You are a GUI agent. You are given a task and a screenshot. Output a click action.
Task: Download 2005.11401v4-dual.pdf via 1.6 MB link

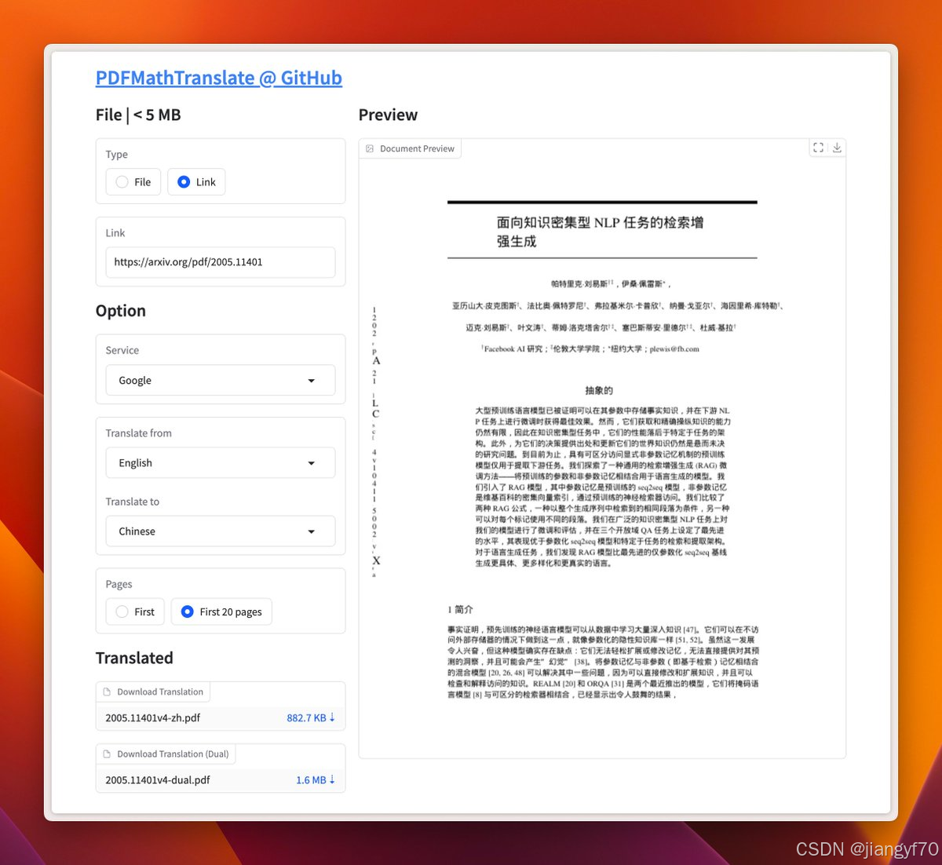pos(316,779)
